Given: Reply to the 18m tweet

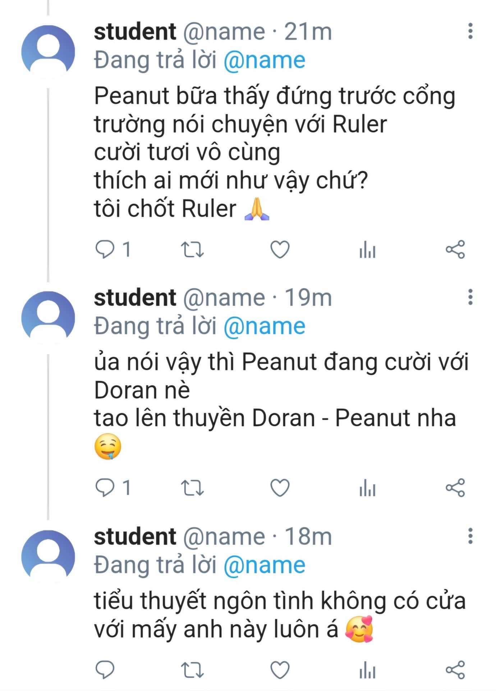Looking at the screenshot, I should 105,670.
